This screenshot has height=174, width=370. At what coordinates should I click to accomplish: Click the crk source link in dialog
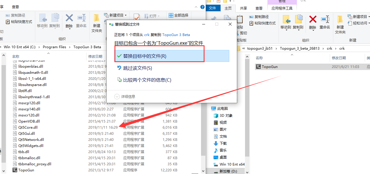[x=147, y=35]
